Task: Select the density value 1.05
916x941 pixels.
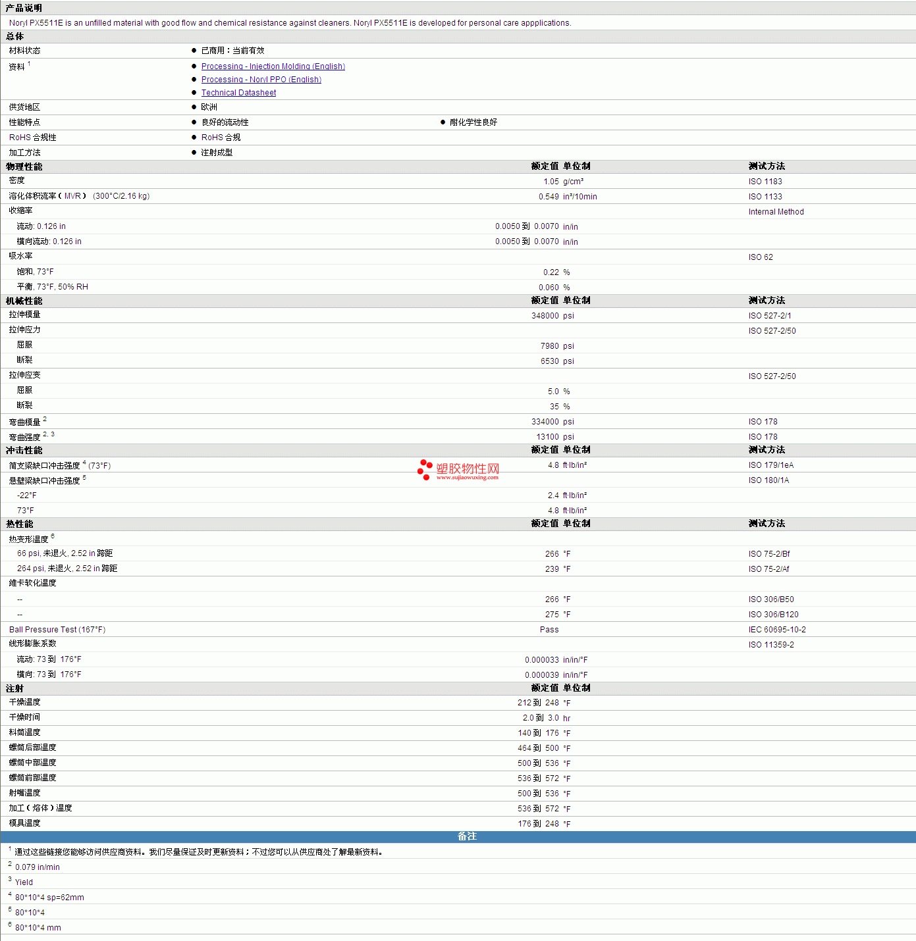Action: pos(551,182)
